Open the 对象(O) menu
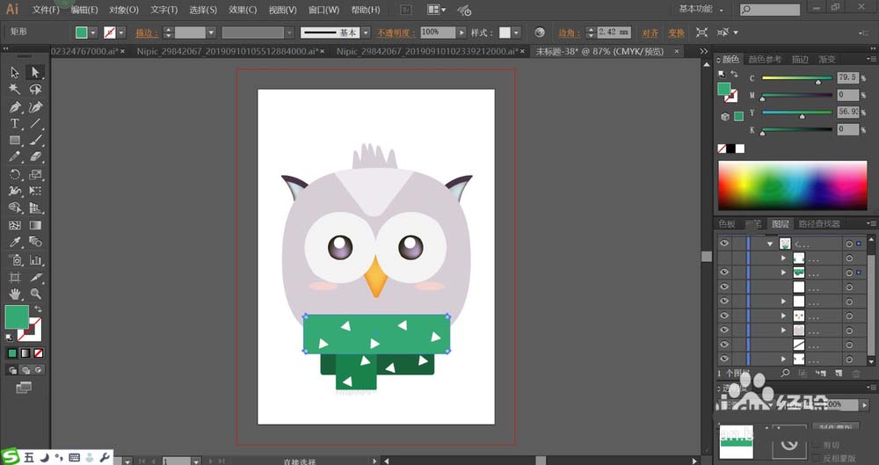This screenshot has width=879, height=465. (124, 10)
